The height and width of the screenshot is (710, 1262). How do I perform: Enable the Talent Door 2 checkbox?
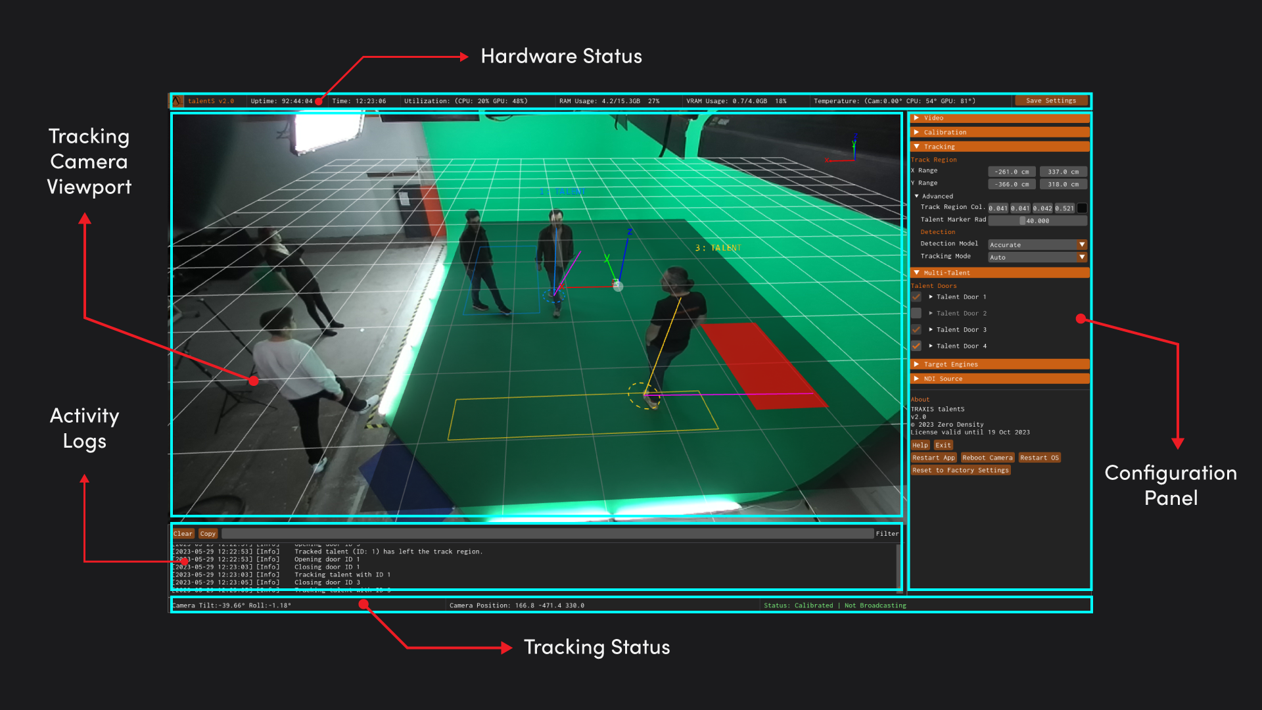916,313
